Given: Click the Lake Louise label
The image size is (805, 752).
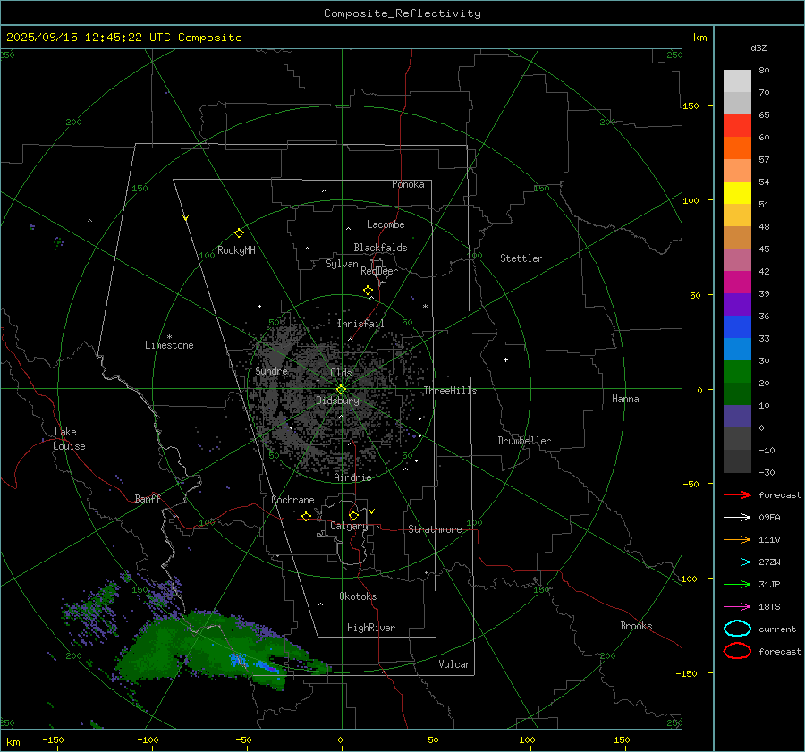Looking at the screenshot, I should 69,439.
